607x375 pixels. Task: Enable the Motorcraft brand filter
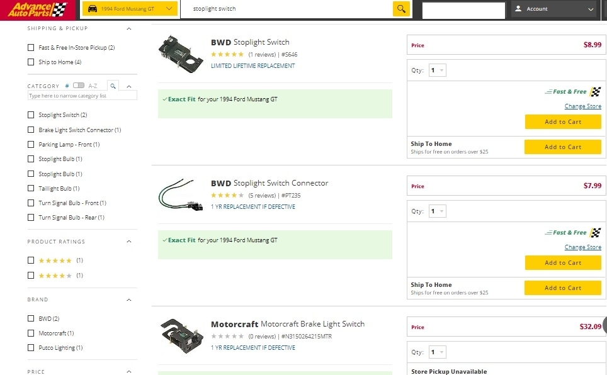point(31,333)
